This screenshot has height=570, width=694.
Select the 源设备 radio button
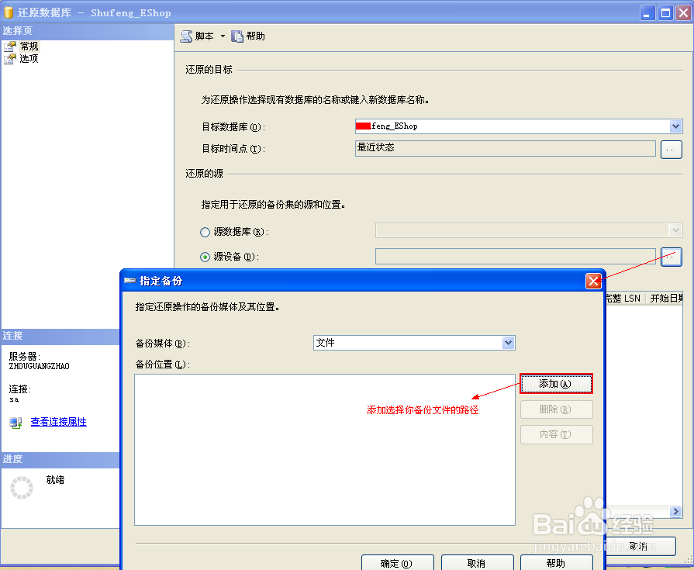tap(204, 257)
